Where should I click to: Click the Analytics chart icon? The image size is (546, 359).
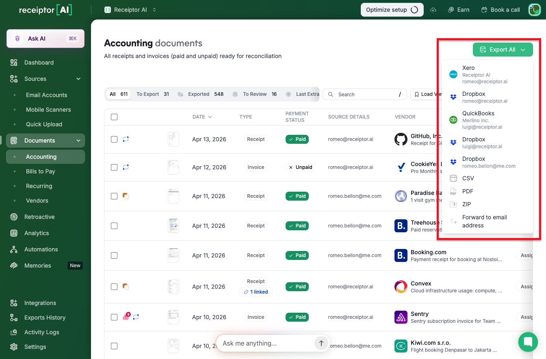coord(14,233)
